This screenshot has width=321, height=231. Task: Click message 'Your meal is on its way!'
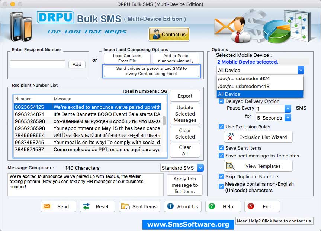[x=107, y=142]
